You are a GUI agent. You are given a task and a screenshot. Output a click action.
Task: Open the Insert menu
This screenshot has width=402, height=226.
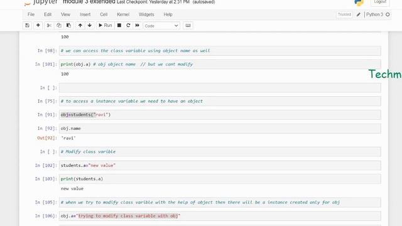85,14
